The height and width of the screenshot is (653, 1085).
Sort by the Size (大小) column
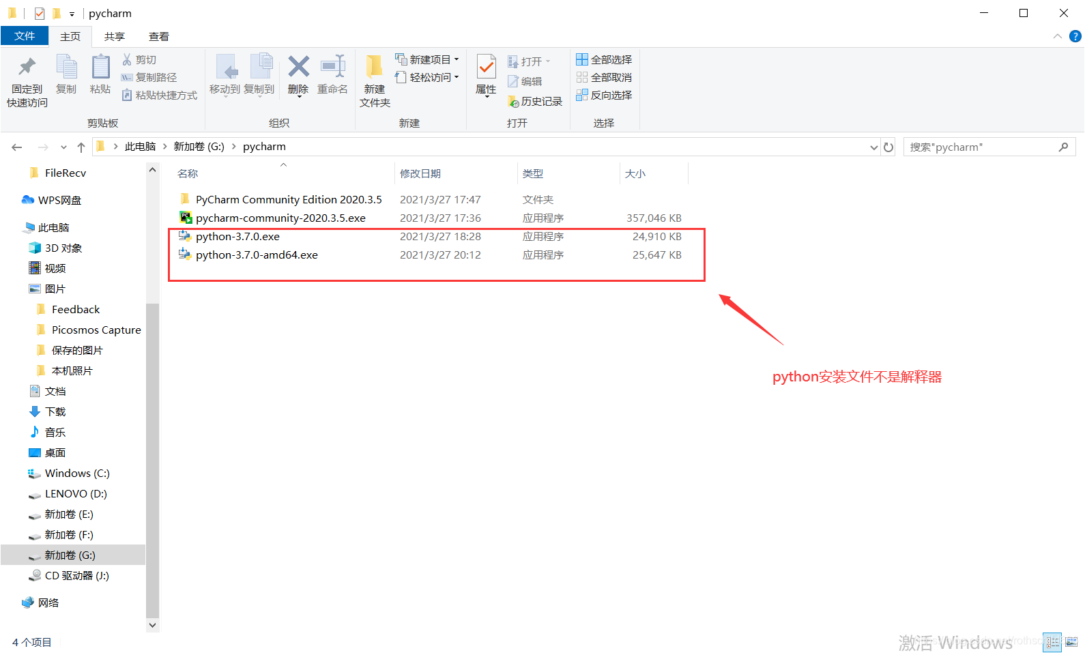(635, 174)
